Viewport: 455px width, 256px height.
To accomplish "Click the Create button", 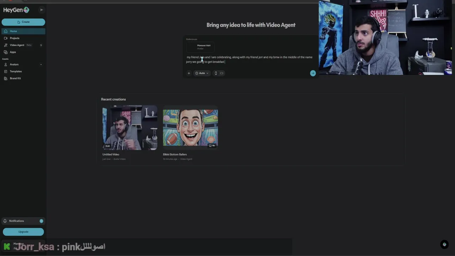I will [23, 22].
